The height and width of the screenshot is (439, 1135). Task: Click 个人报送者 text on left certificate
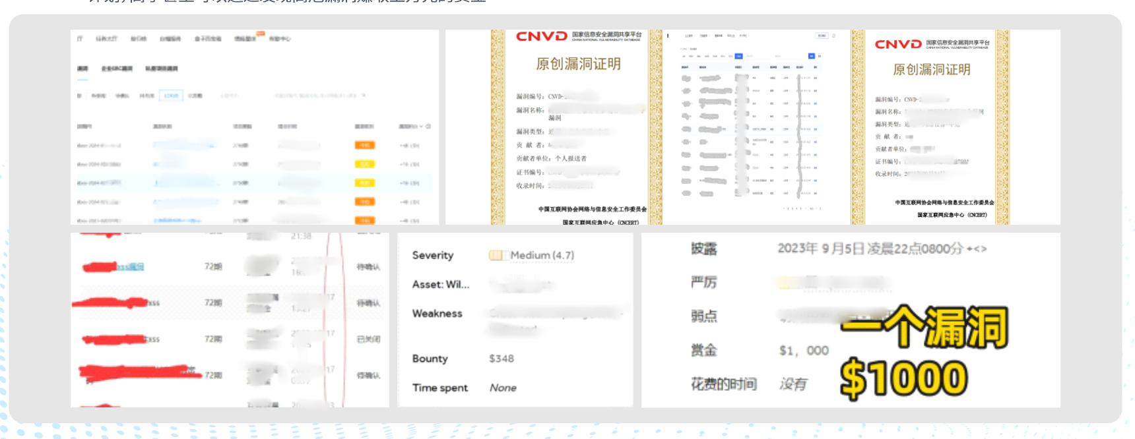(x=571, y=159)
